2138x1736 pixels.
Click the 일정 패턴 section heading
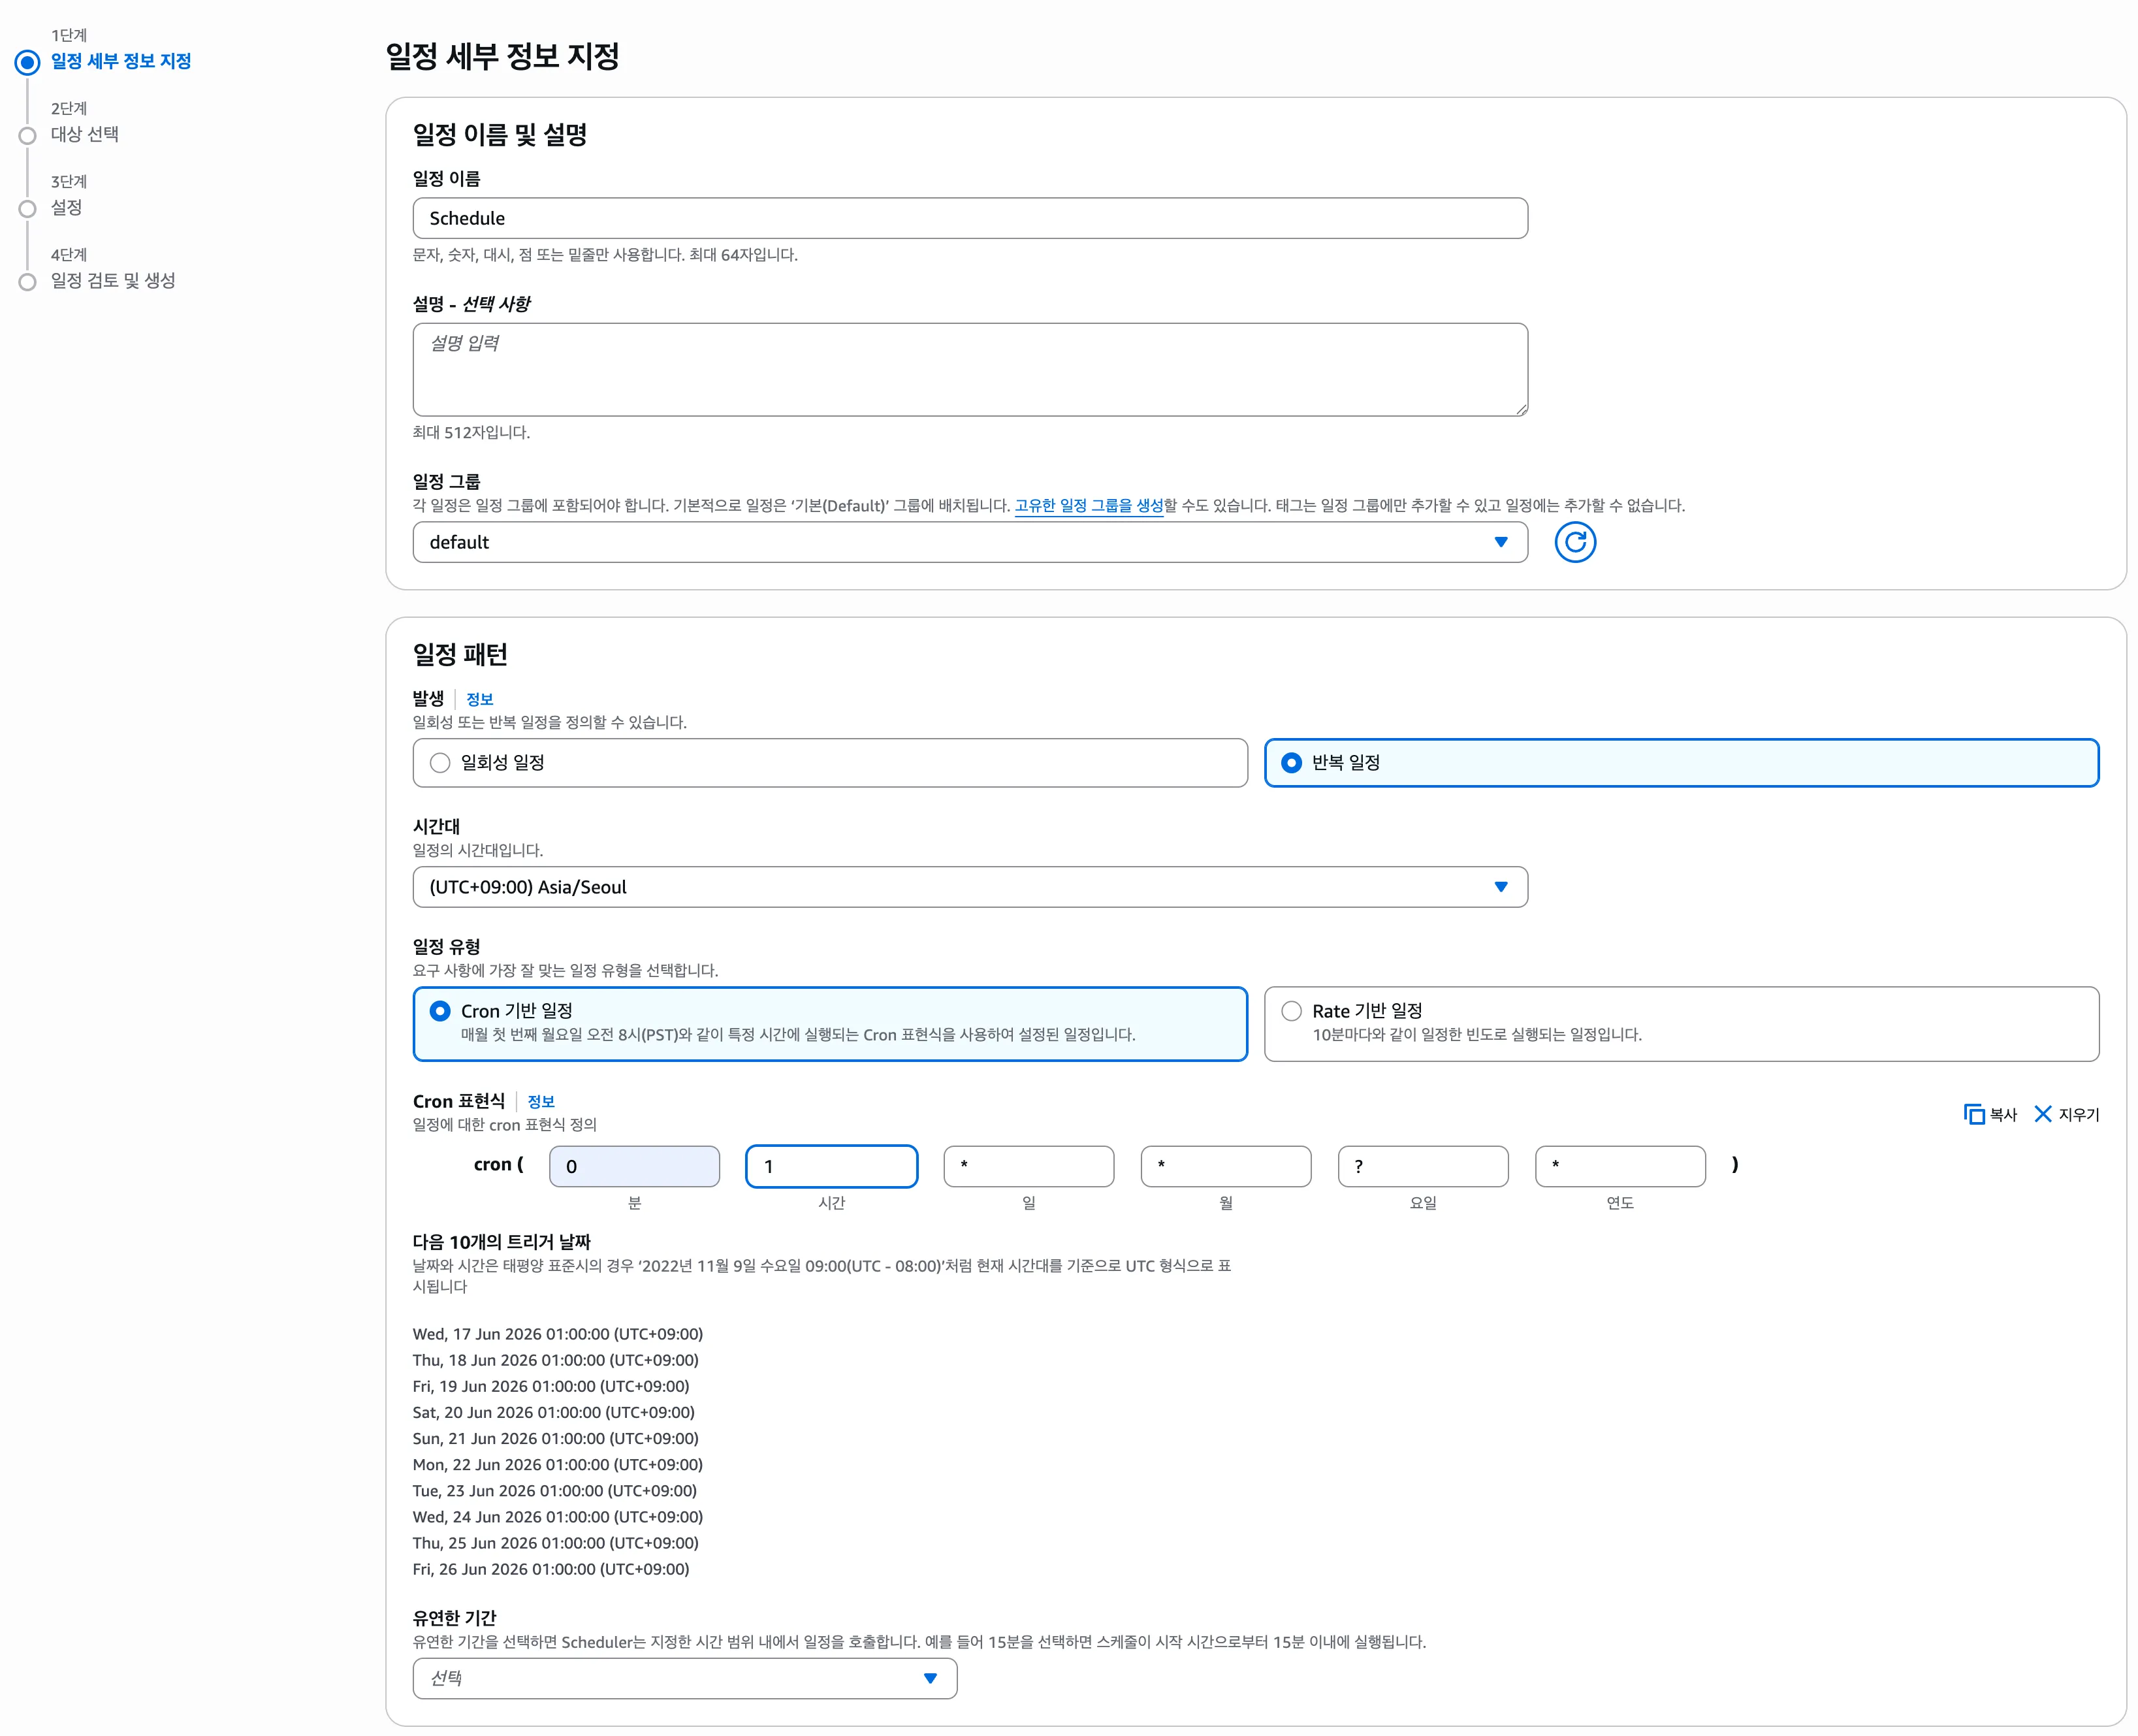tap(460, 654)
